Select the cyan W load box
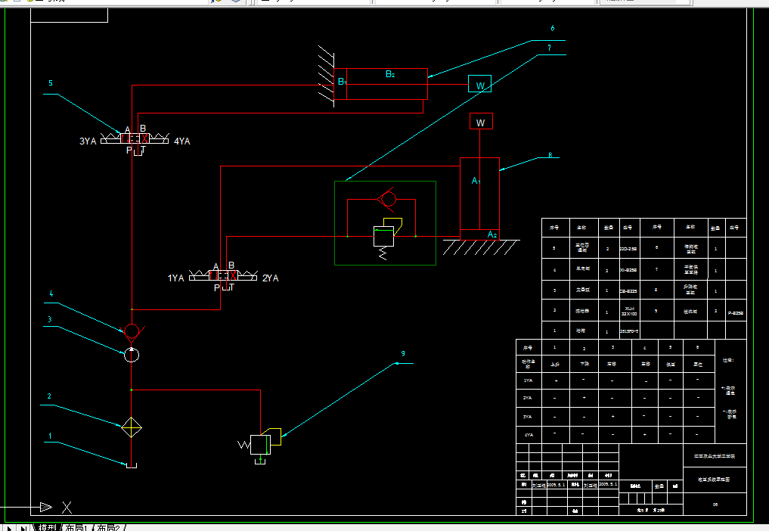The height and width of the screenshot is (531, 769). pyautogui.click(x=479, y=84)
